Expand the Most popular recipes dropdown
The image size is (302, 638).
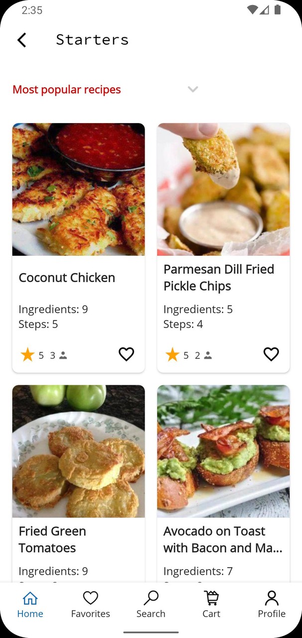193,89
